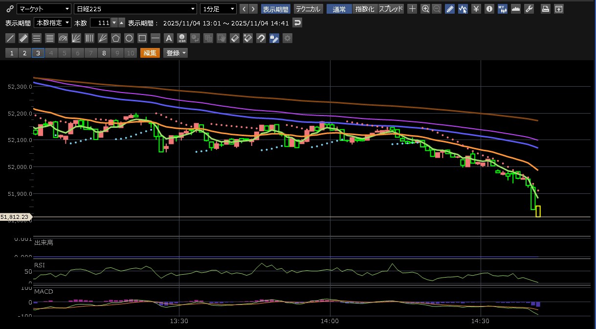Click the テクニカル button
The width and height of the screenshot is (596, 329).
click(308, 9)
